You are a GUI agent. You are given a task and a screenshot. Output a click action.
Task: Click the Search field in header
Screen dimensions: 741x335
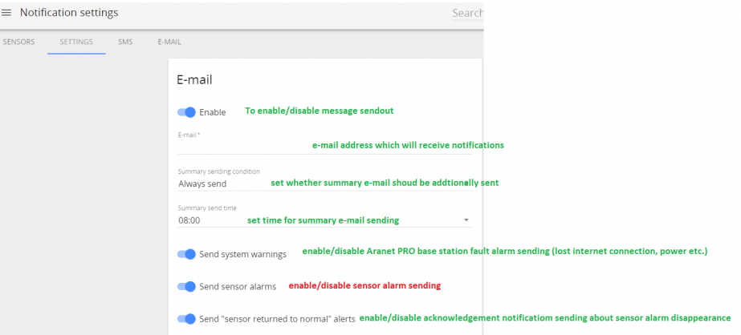pyautogui.click(x=467, y=13)
